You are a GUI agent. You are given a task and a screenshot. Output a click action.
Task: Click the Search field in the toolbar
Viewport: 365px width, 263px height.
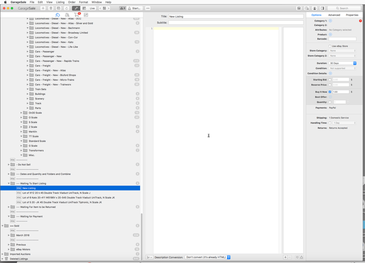(344, 8)
